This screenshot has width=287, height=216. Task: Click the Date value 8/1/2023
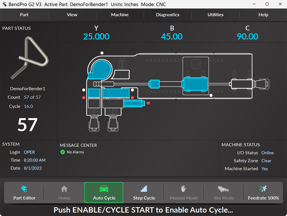pos(33,168)
